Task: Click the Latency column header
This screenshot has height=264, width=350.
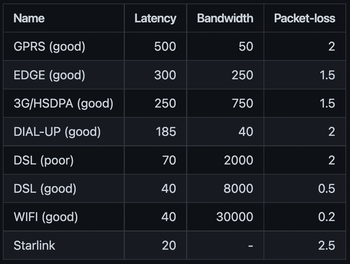Action: click(155, 18)
